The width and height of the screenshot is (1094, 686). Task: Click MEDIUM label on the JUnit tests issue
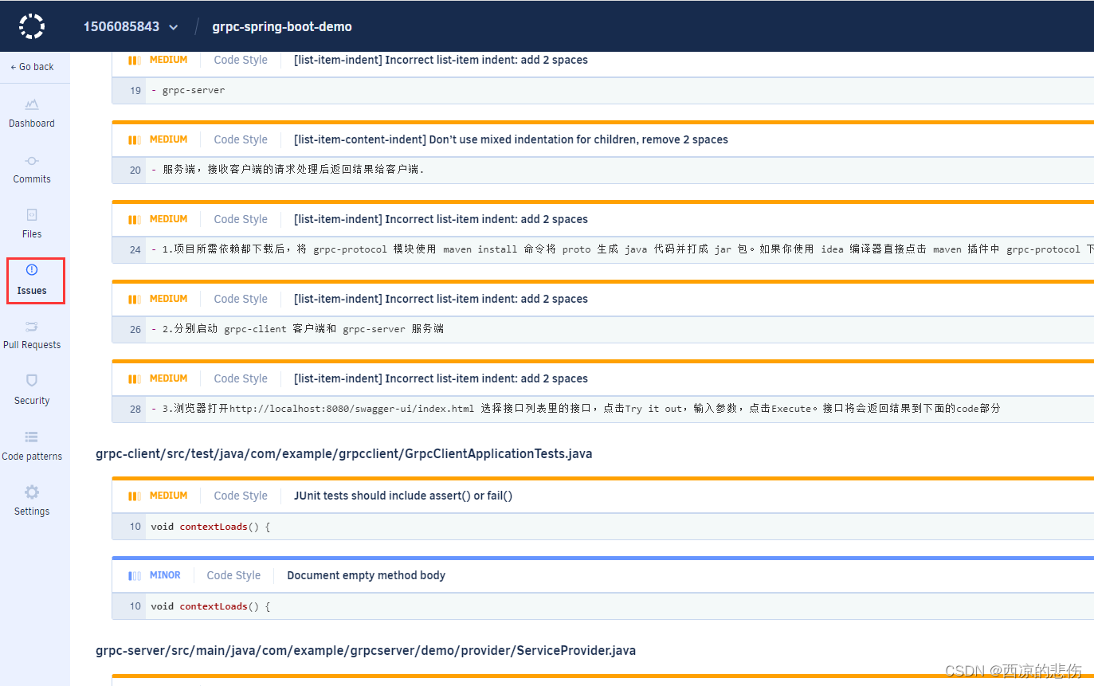pyautogui.click(x=169, y=496)
